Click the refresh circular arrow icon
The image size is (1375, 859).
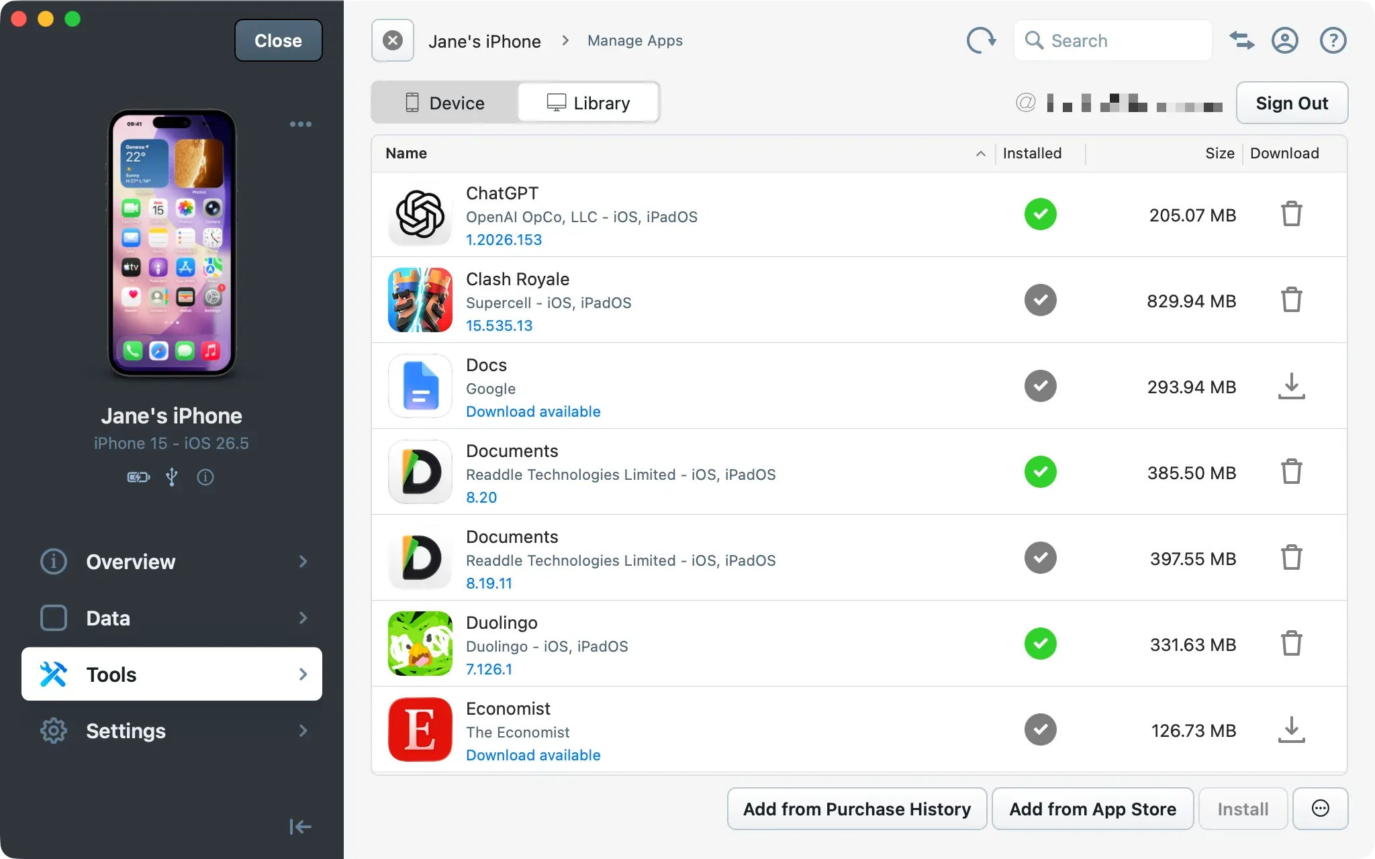pos(981,40)
